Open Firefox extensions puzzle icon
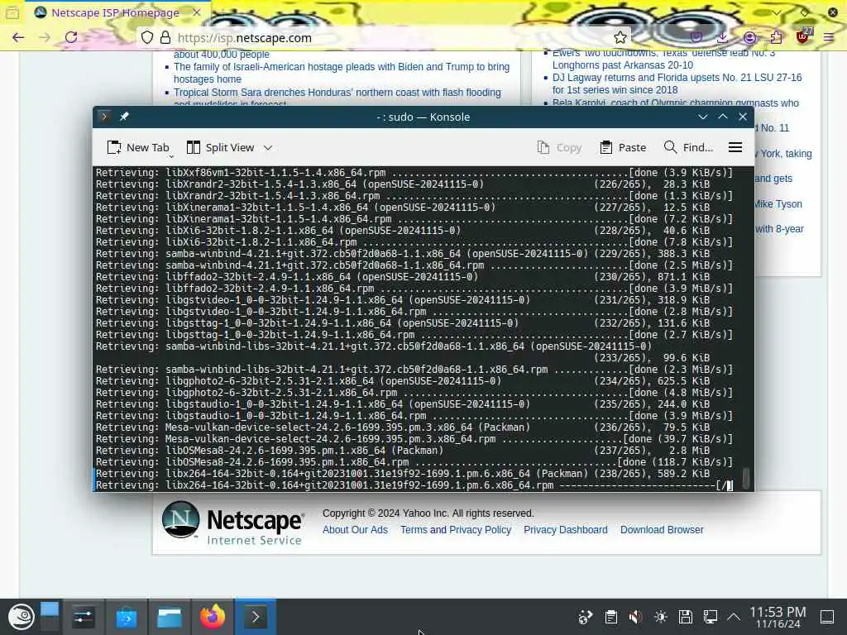 pos(776,38)
